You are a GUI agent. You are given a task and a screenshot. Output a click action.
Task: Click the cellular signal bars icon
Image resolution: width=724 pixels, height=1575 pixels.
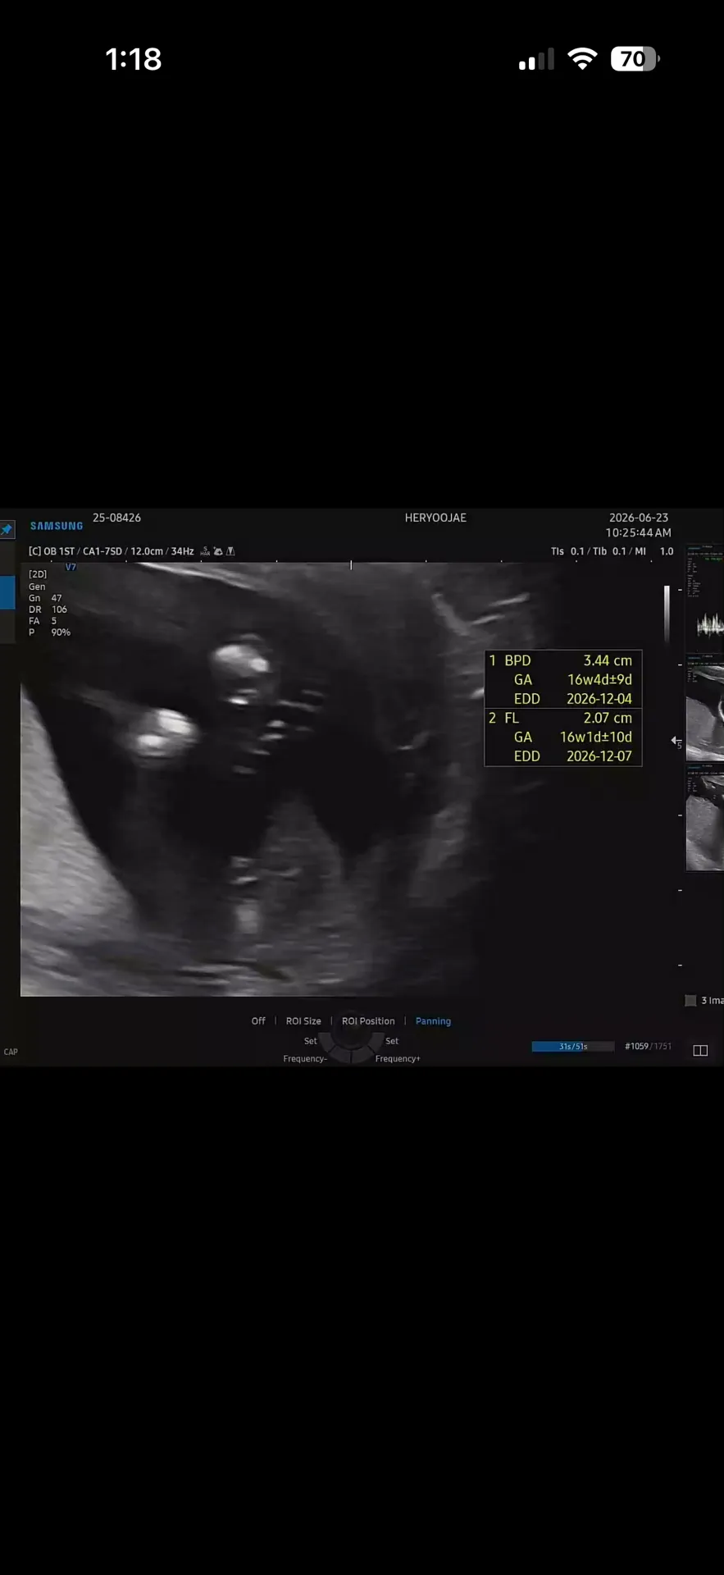point(536,59)
